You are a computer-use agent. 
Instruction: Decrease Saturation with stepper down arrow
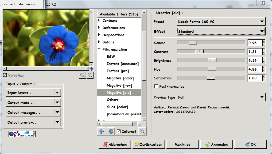click(264, 80)
